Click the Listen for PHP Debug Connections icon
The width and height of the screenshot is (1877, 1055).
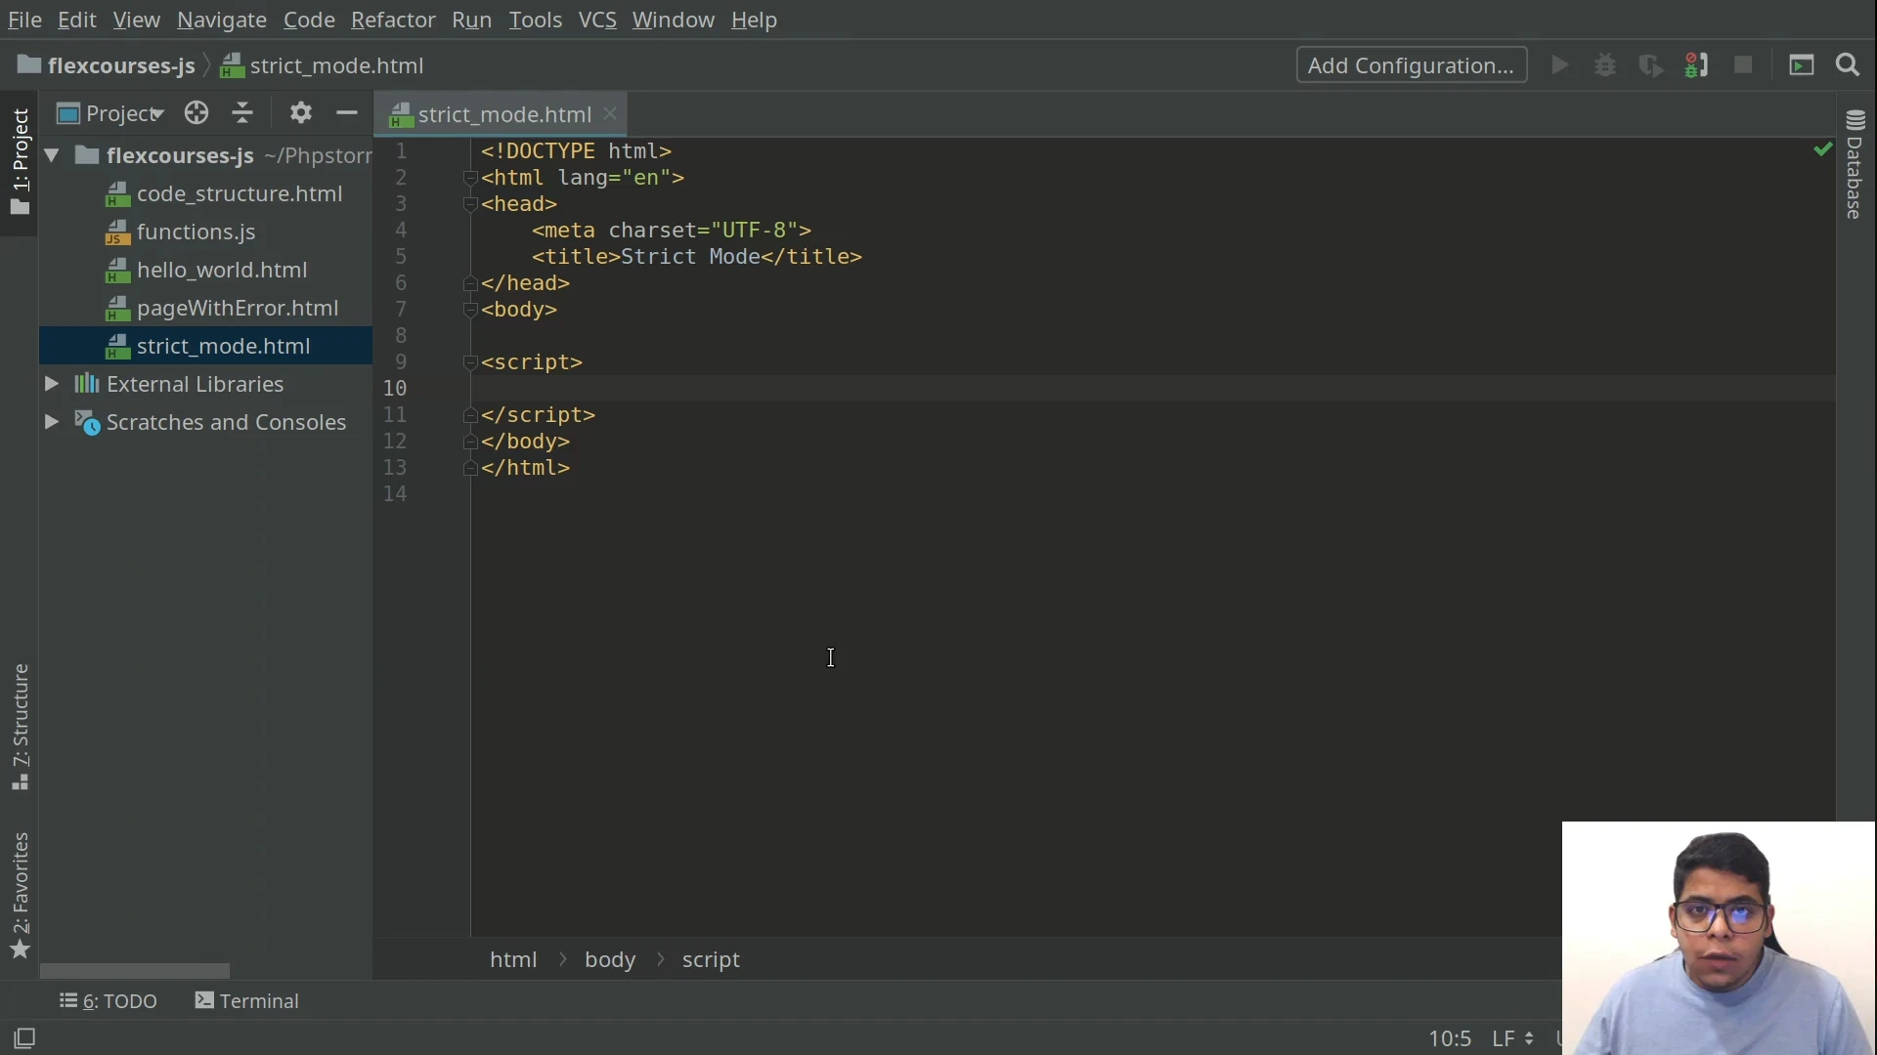point(1696,65)
